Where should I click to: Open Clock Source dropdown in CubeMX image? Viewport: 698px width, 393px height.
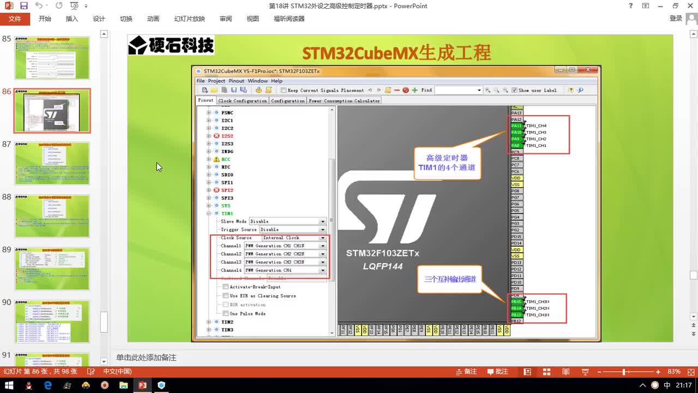pos(323,237)
